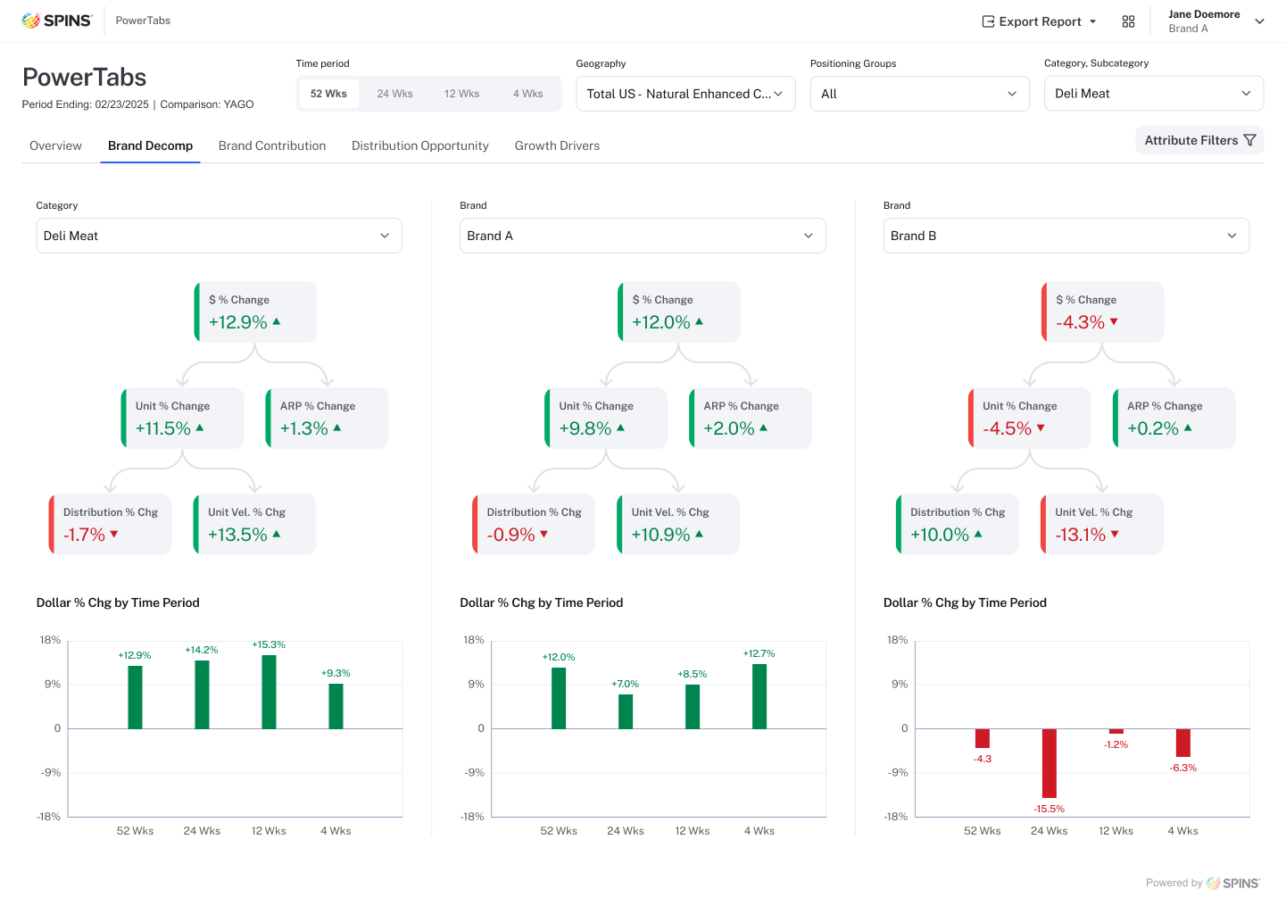Click the up arrow beside +2.0%
The height and width of the screenshot is (914, 1286).
(763, 428)
